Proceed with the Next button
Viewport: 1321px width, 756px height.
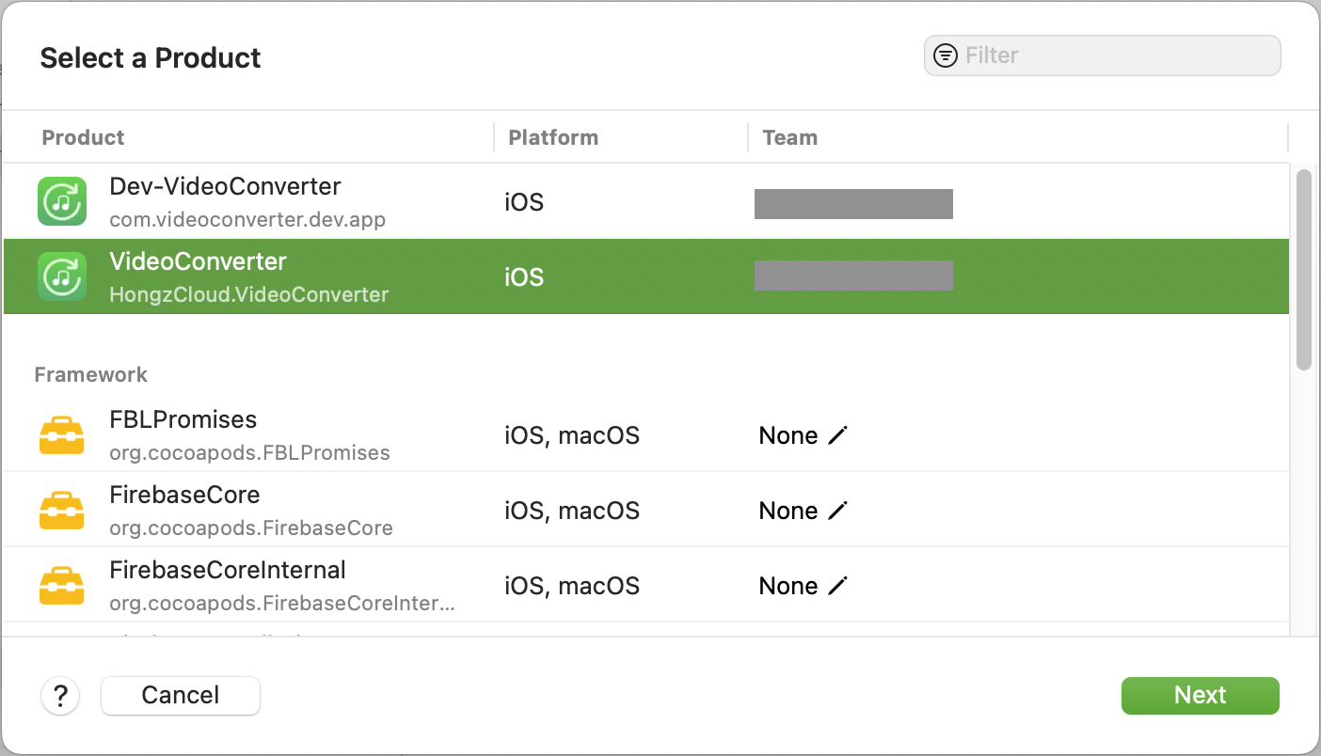(1201, 695)
